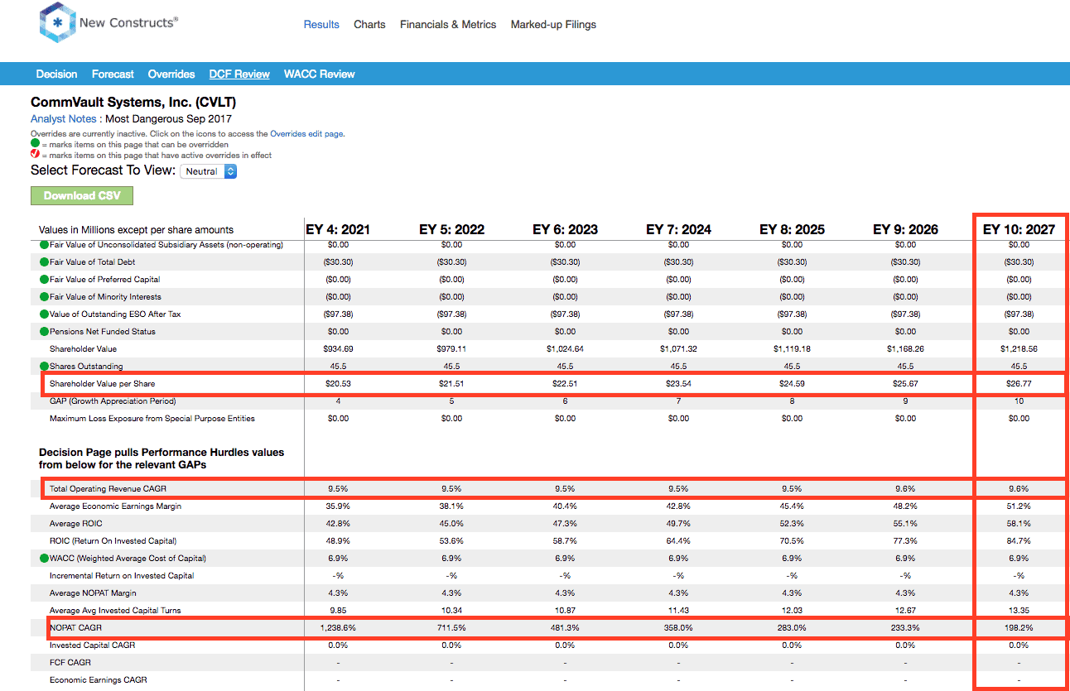The width and height of the screenshot is (1070, 691).
Task: Click the red checkmark legend icon for active overrides
Action: pyautogui.click(x=35, y=155)
